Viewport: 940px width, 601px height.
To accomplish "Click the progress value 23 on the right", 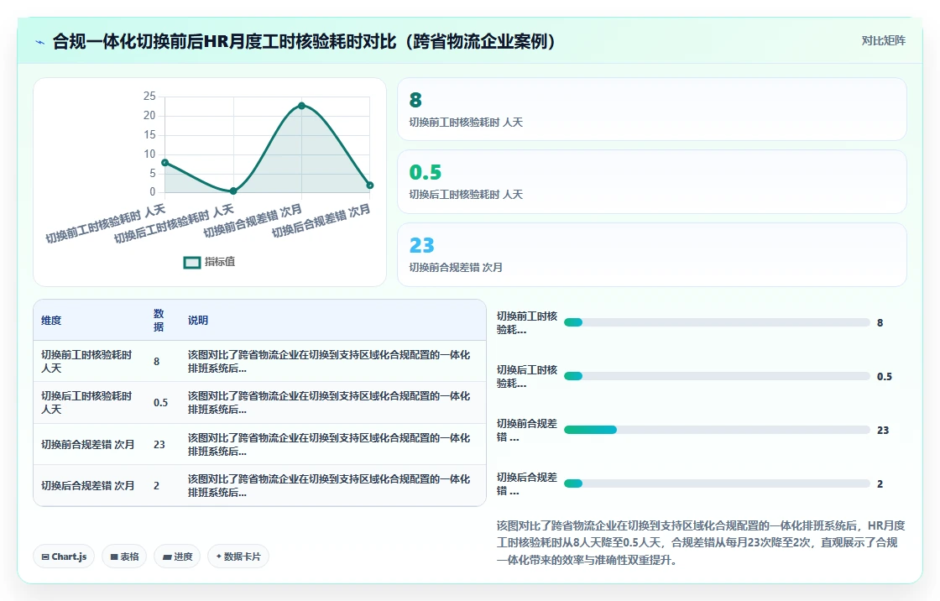I will click(x=883, y=430).
